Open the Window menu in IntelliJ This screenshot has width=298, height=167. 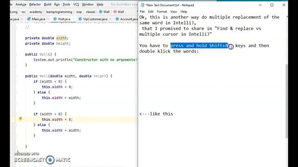click(88, 4)
